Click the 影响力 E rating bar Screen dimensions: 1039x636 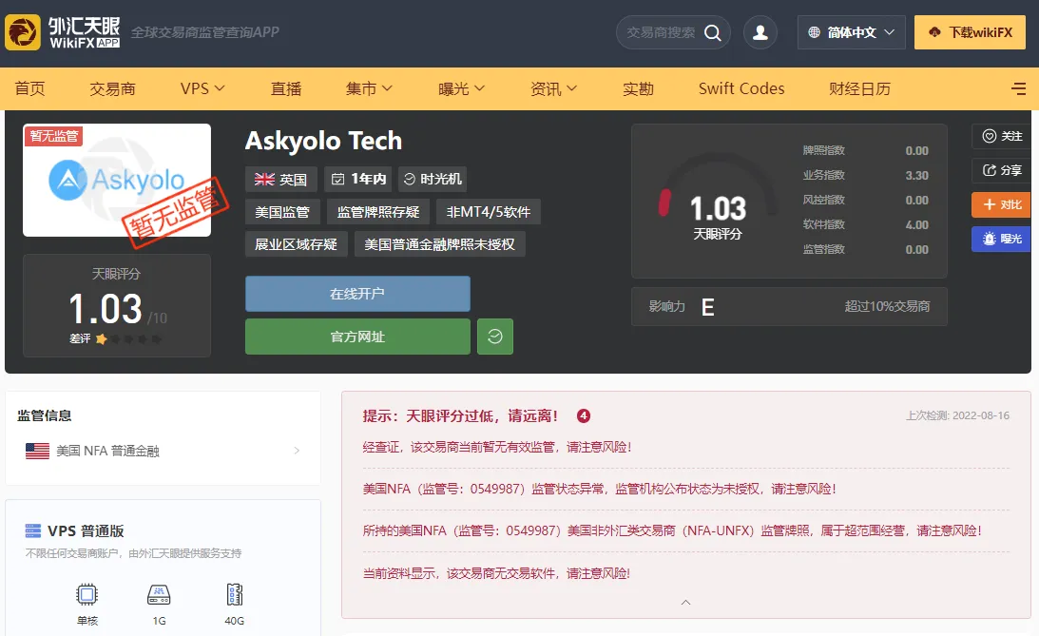(x=789, y=306)
